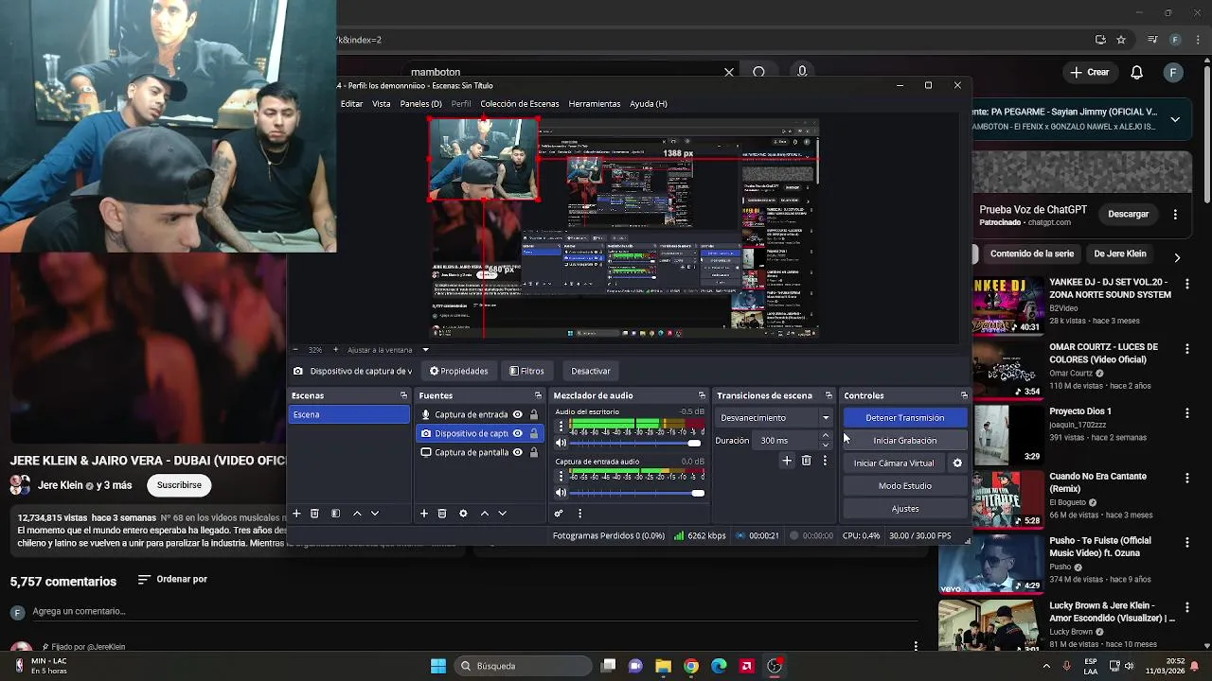Open OBS Herramientas menu
This screenshot has width=1212, height=681.
[x=595, y=104]
